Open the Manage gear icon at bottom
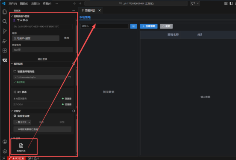236x160 pixels. tap(5, 151)
